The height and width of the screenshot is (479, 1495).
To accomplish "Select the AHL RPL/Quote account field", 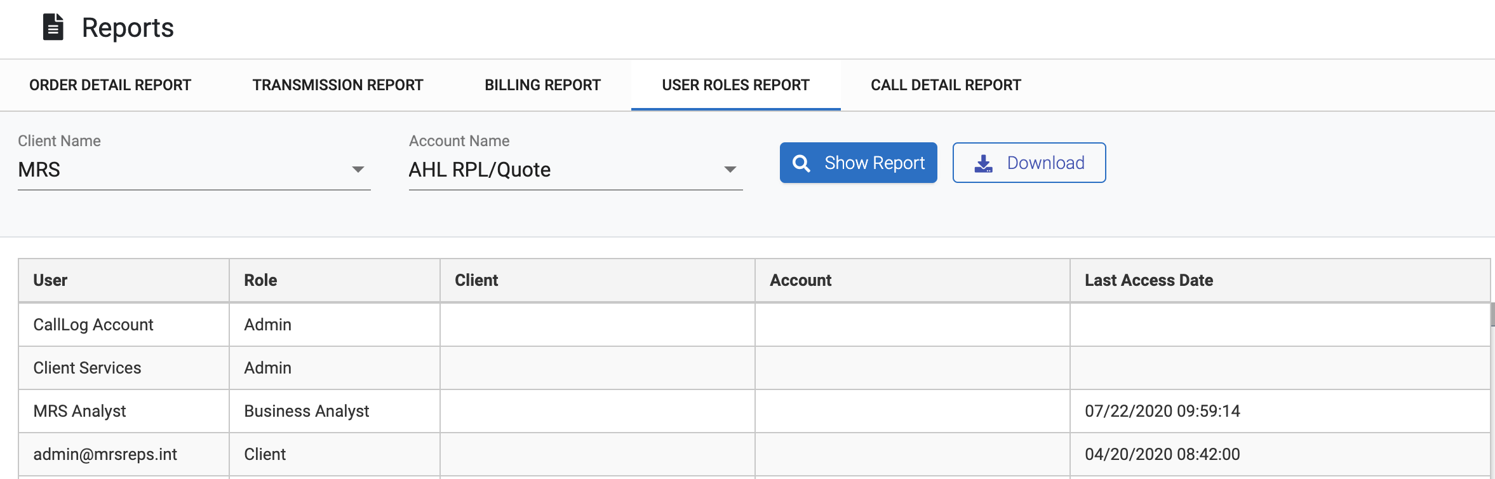I will click(x=576, y=170).
